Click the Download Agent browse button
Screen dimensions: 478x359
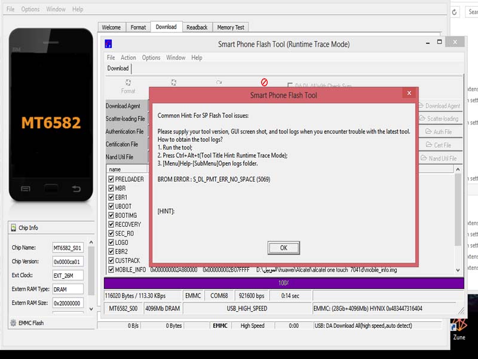click(x=440, y=106)
